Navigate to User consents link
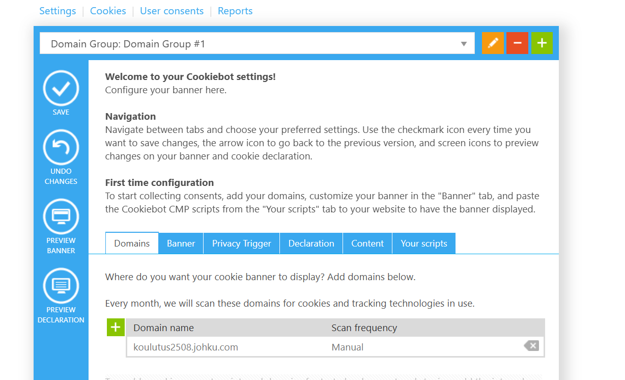 coord(172,11)
